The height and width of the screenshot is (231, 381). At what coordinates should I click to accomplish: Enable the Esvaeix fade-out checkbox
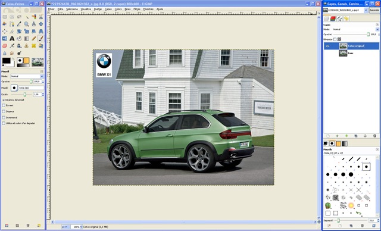[4, 105]
